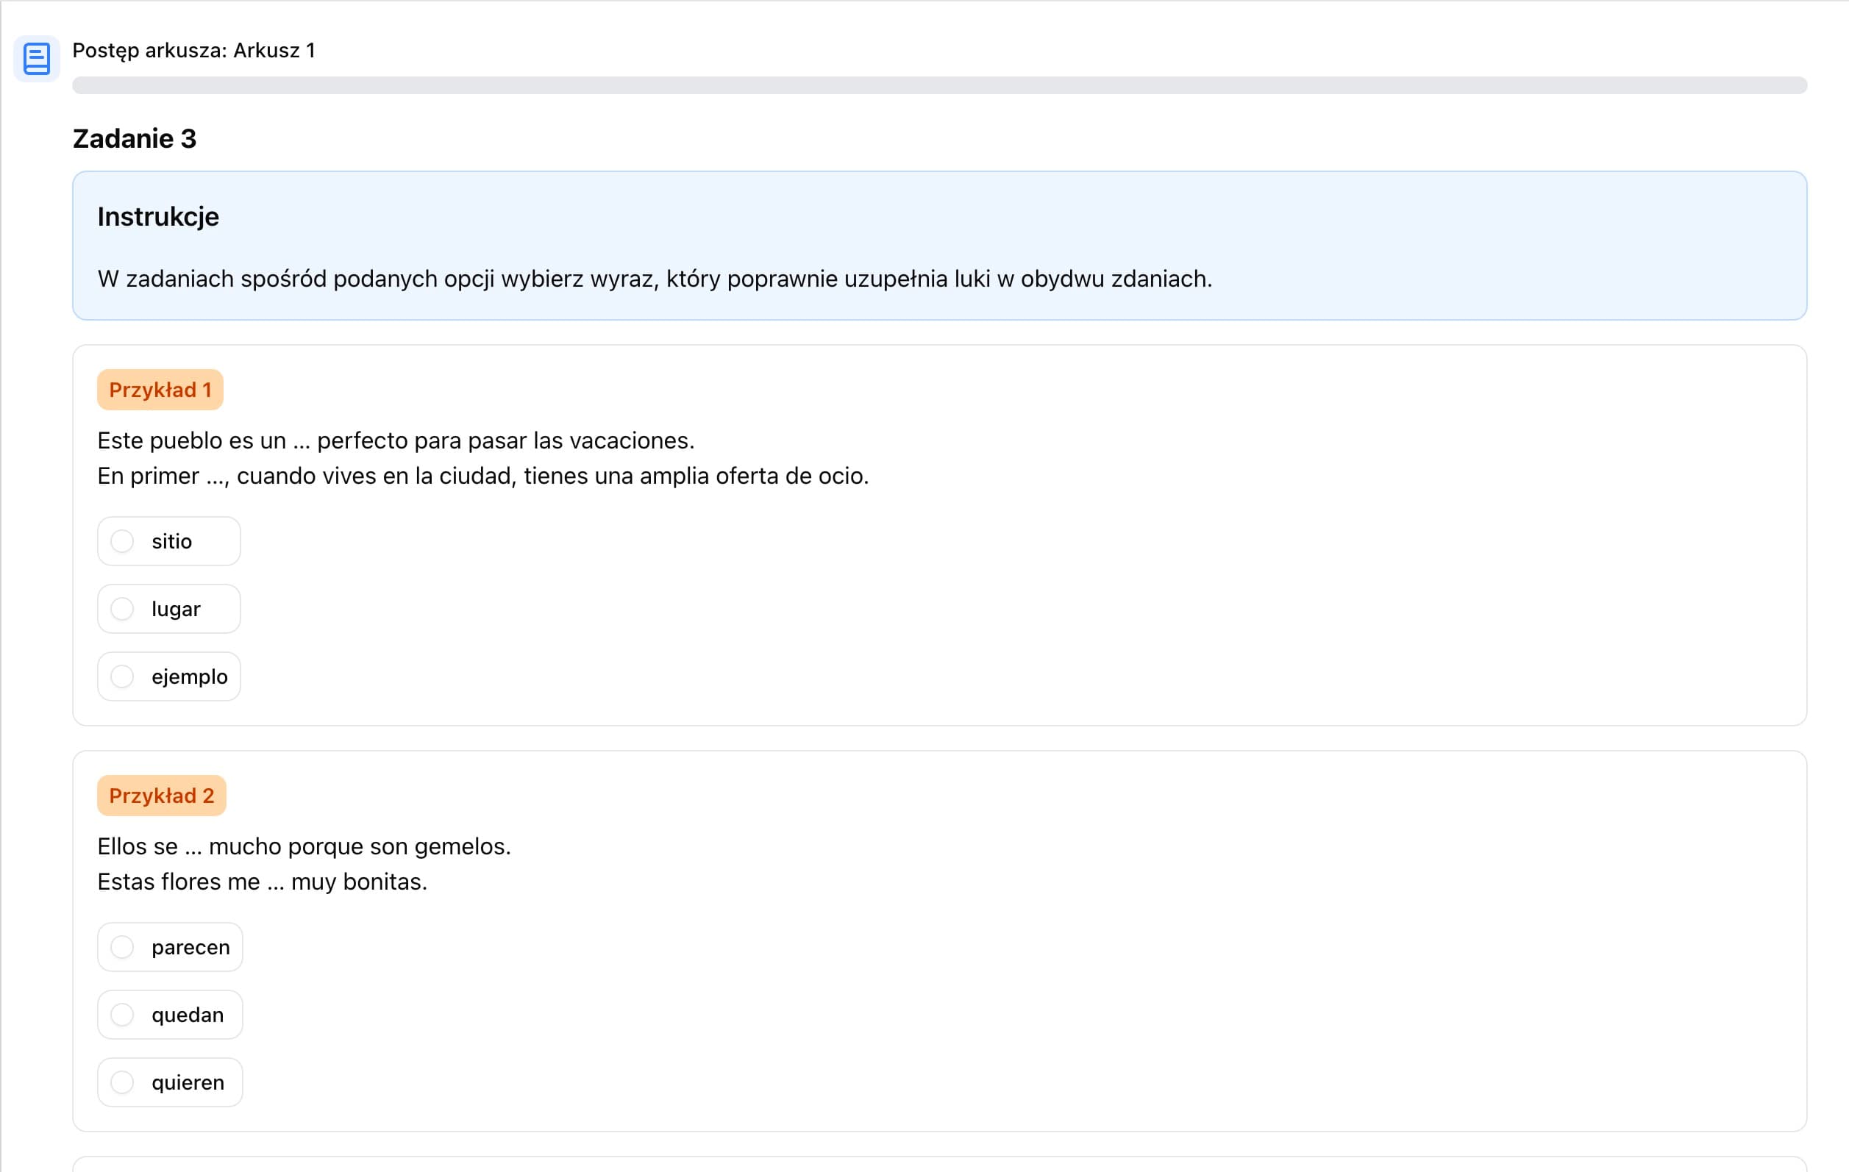Select the 'lugar' radio option
This screenshot has height=1172, width=1849.
[169, 609]
